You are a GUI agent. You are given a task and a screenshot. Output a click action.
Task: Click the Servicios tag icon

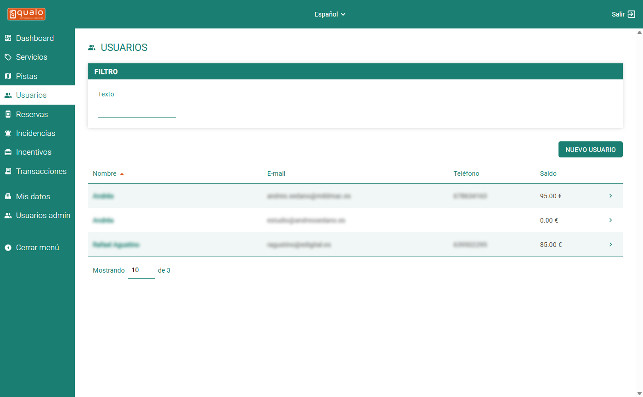(x=8, y=57)
